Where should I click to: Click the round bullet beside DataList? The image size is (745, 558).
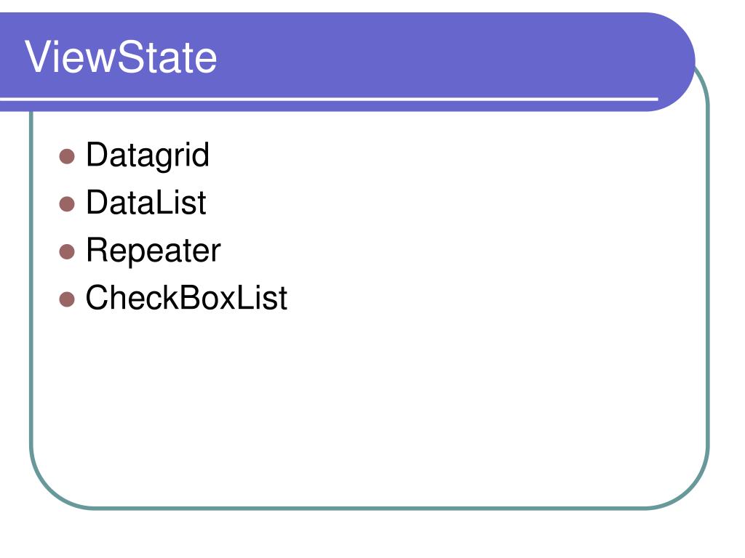tap(67, 204)
